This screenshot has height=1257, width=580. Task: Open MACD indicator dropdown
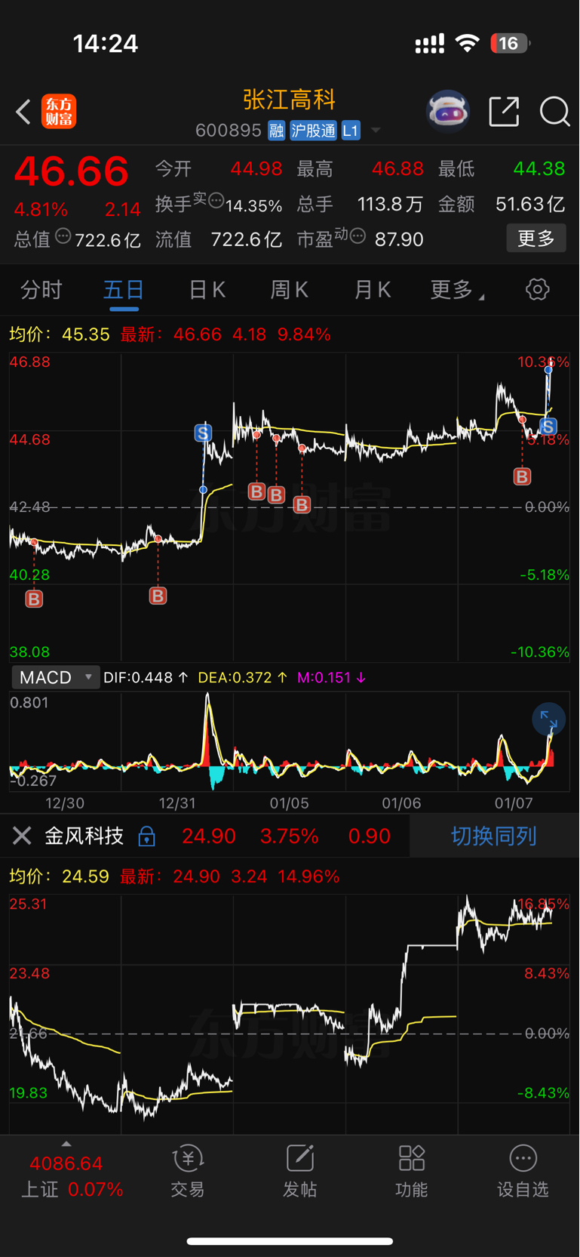click(56, 677)
